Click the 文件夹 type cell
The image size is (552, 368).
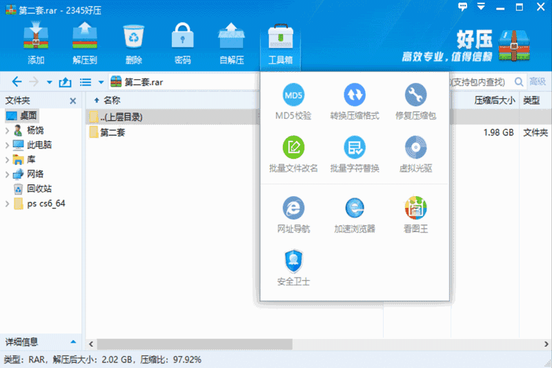[535, 133]
